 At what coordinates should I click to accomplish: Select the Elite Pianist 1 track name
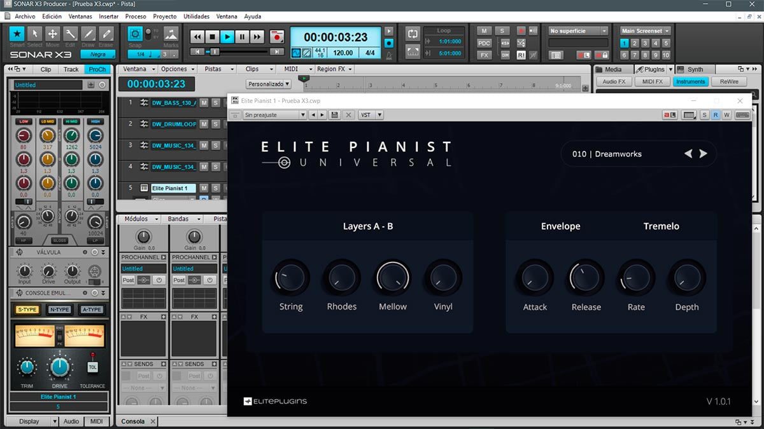click(173, 188)
